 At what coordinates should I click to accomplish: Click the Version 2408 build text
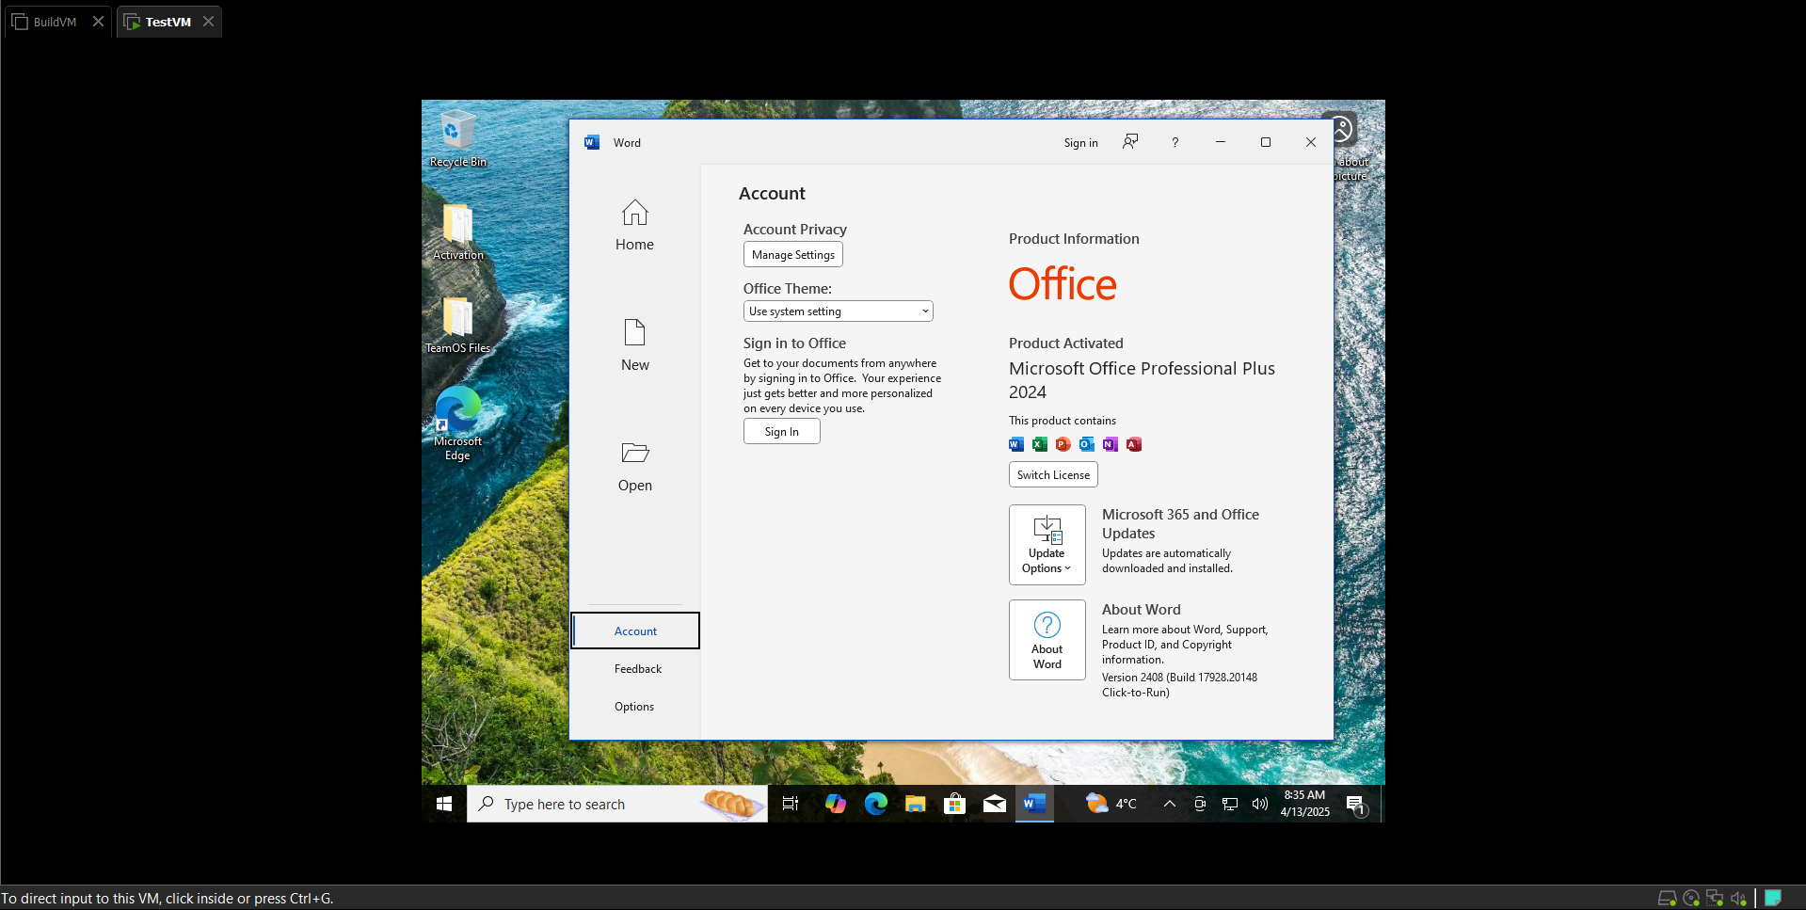tap(1179, 684)
